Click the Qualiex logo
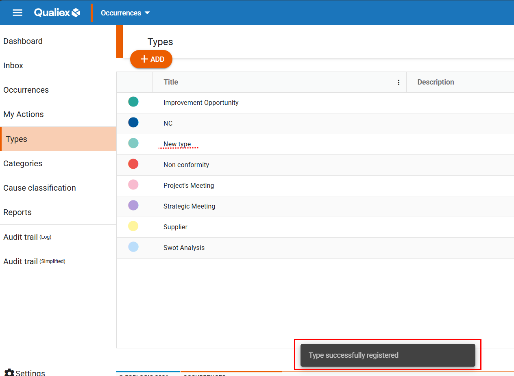514x376 pixels. (57, 13)
